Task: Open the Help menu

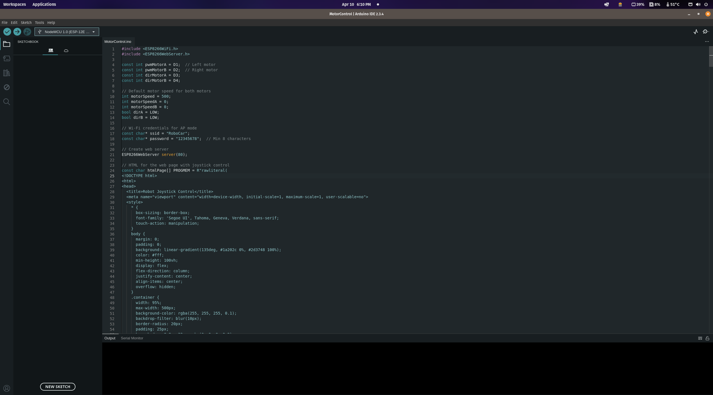Action: tap(51, 23)
